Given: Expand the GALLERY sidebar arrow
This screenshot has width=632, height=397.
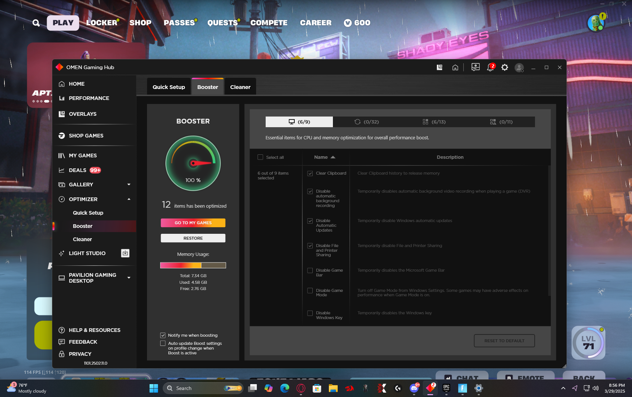Looking at the screenshot, I should 129,185.
